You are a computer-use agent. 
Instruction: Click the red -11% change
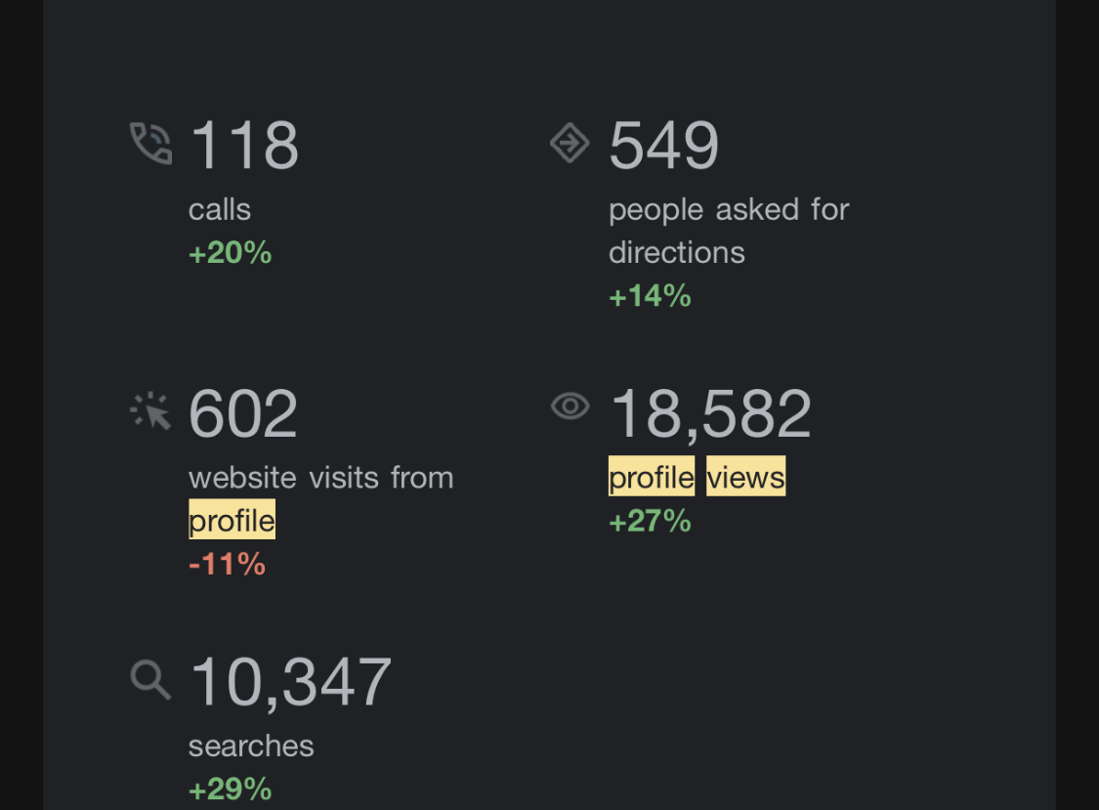pos(227,564)
